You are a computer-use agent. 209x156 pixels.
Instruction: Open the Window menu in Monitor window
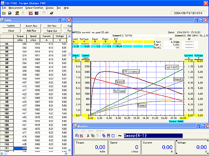(100, 131)
